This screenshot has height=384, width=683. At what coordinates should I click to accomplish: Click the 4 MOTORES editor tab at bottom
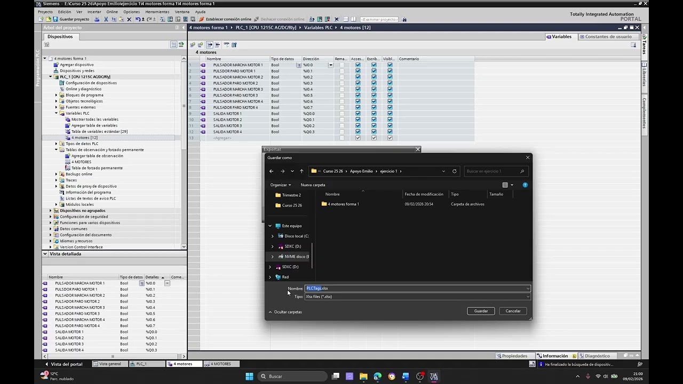pos(220,364)
